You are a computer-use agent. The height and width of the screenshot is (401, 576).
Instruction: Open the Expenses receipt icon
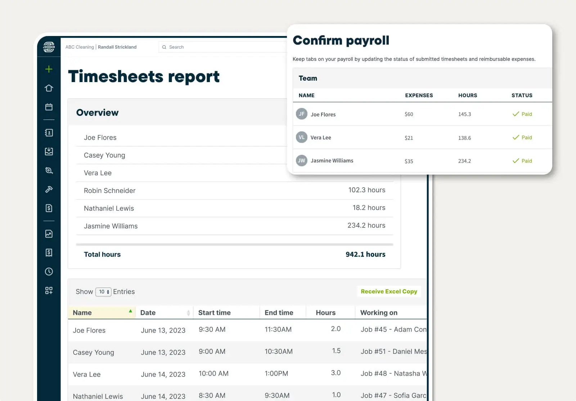(49, 253)
